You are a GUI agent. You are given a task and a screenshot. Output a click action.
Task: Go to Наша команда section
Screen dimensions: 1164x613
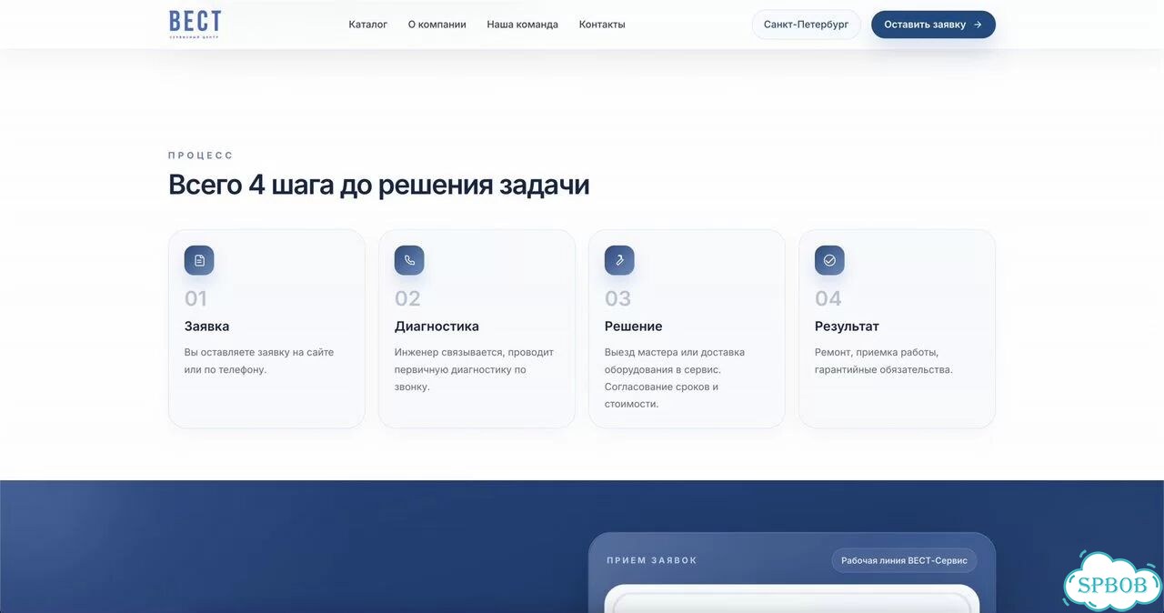(x=523, y=25)
